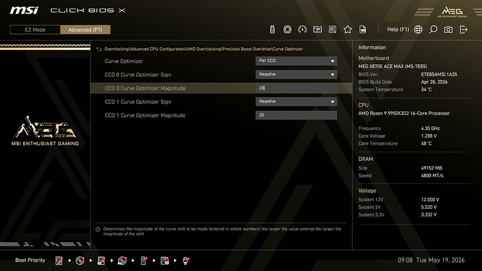Select the Advanced (F7) tab
Viewport: 482px width, 271px height.
click(x=85, y=30)
